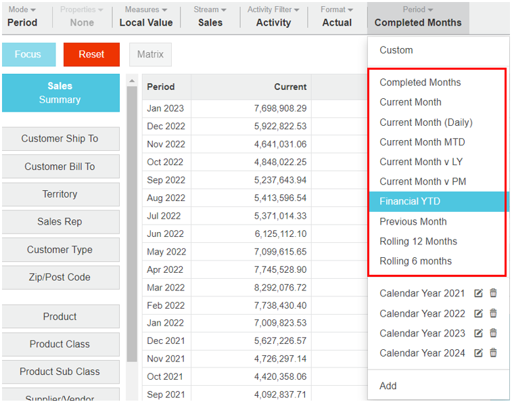The height and width of the screenshot is (402, 512).
Task: Open the Mode dropdown
Action: (x=22, y=16)
